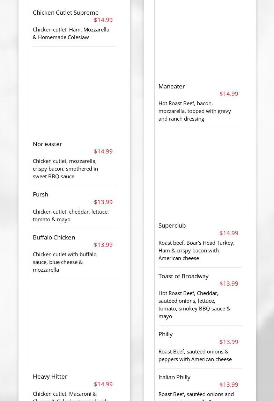Select the Nor'easter sandwich title
Image resolution: width=274 pixels, height=401 pixels.
tap(47, 144)
